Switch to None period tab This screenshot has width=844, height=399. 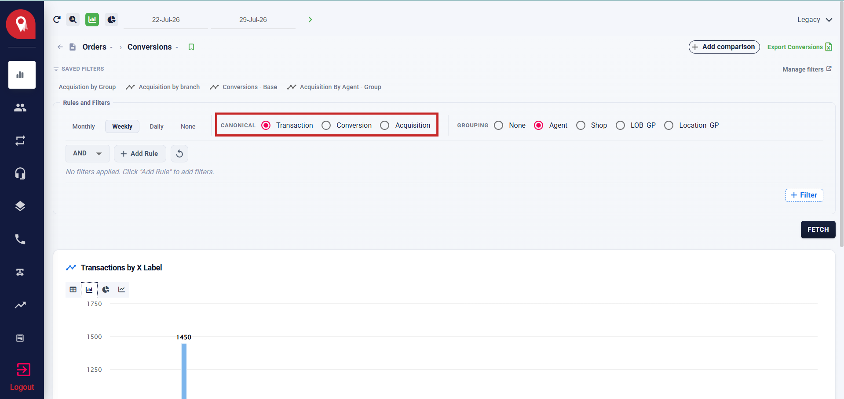(x=188, y=126)
